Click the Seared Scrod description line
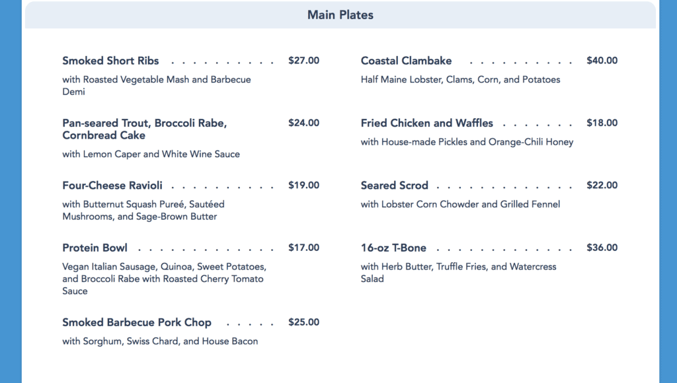The image size is (677, 383). coord(460,204)
